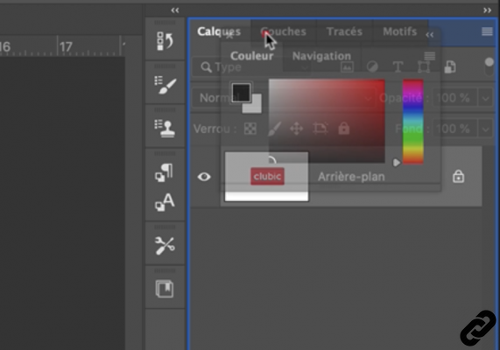
Task: Open the Brush Settings panel icon
Action: tap(165, 85)
